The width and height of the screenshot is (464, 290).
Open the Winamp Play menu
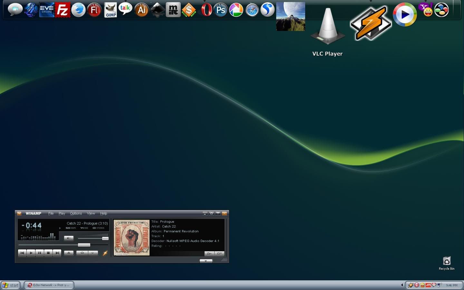62,213
